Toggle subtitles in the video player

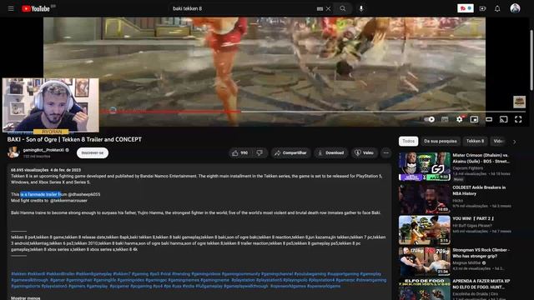tap(445, 119)
